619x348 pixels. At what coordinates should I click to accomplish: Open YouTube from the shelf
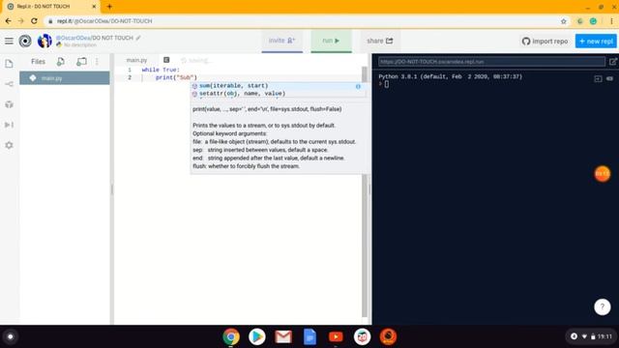click(x=336, y=336)
